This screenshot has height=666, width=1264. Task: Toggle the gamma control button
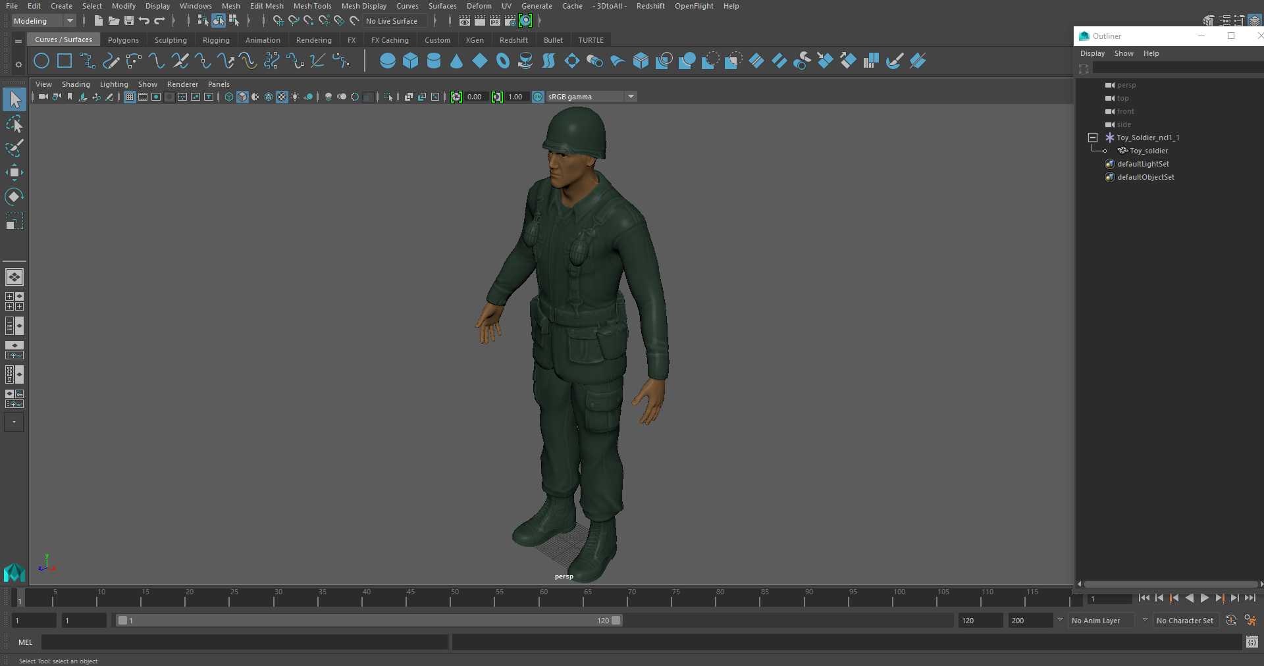pyautogui.click(x=497, y=97)
